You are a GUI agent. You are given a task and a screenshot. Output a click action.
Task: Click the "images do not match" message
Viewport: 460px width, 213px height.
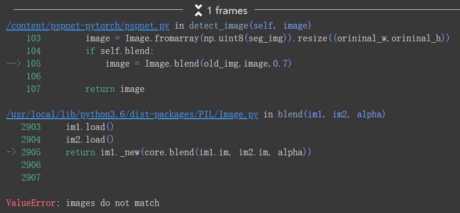pos(112,203)
